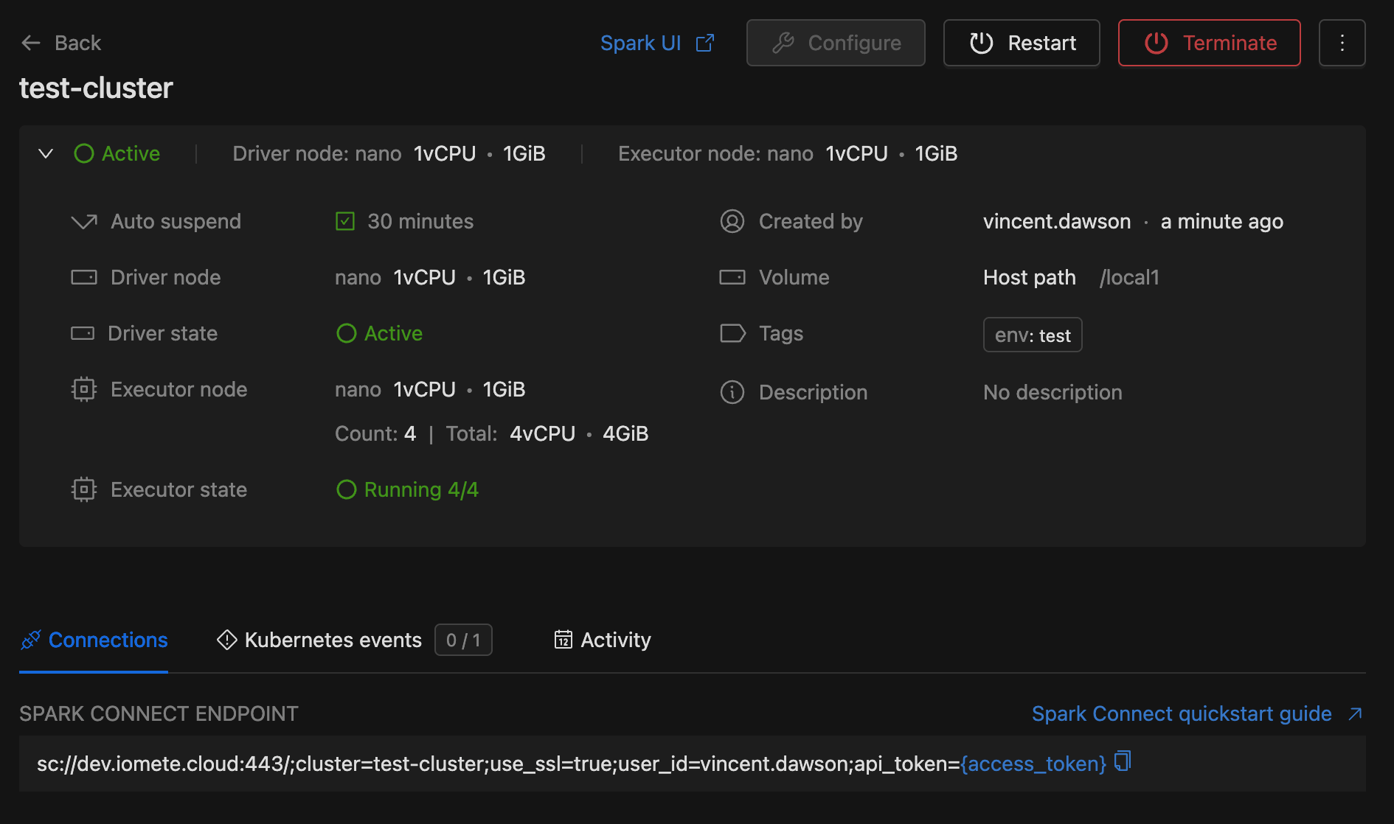Click the Volume icon
The image size is (1394, 824).
click(x=732, y=277)
